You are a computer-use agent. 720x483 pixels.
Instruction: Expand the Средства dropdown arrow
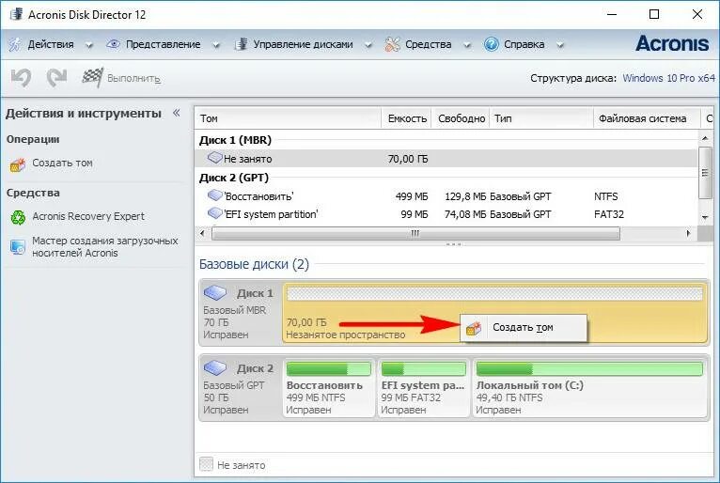tap(467, 45)
